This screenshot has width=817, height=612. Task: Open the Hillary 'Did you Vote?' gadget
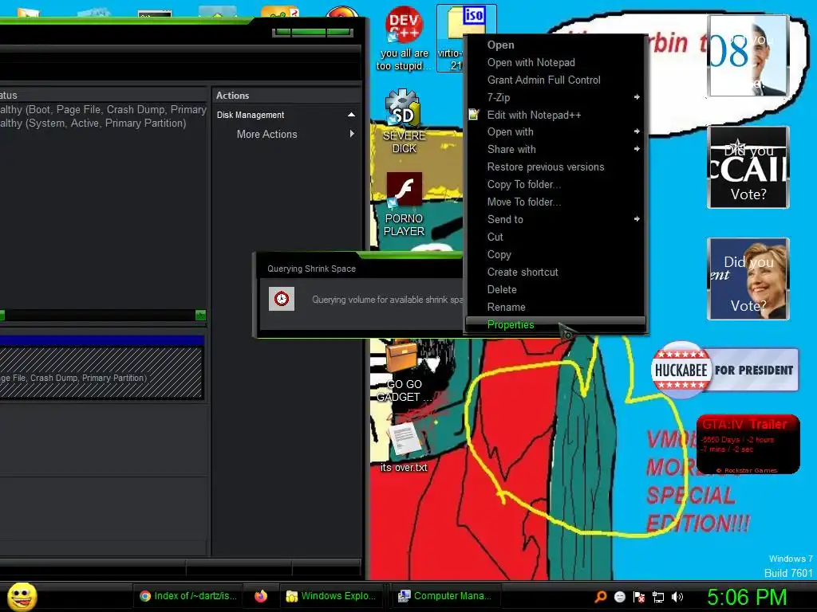pyautogui.click(x=748, y=279)
